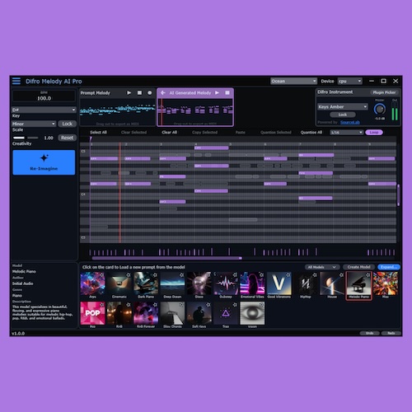The image size is (412, 412).
Task: Play the Prompt Melody
Action: tap(129, 93)
